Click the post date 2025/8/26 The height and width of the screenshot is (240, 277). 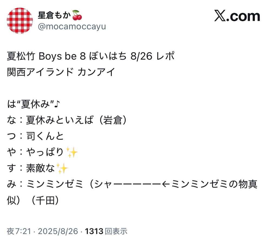click(x=58, y=231)
